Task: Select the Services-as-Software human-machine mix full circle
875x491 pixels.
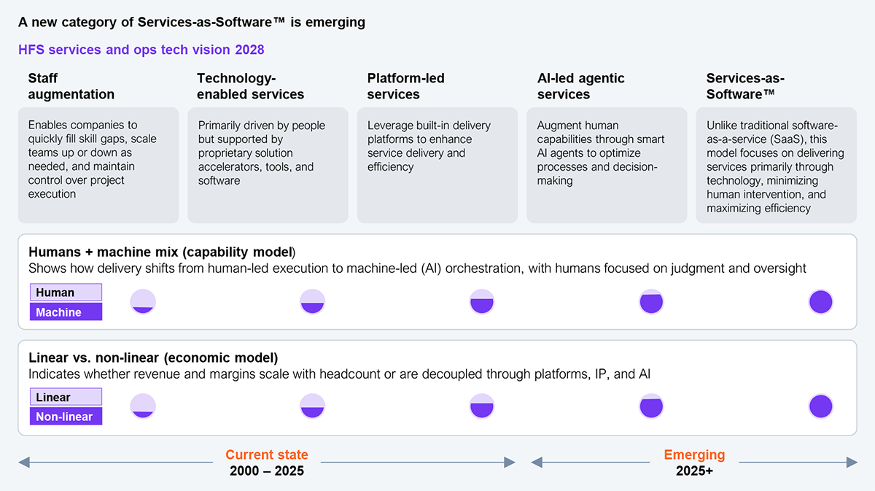Action: pyautogui.click(x=820, y=301)
